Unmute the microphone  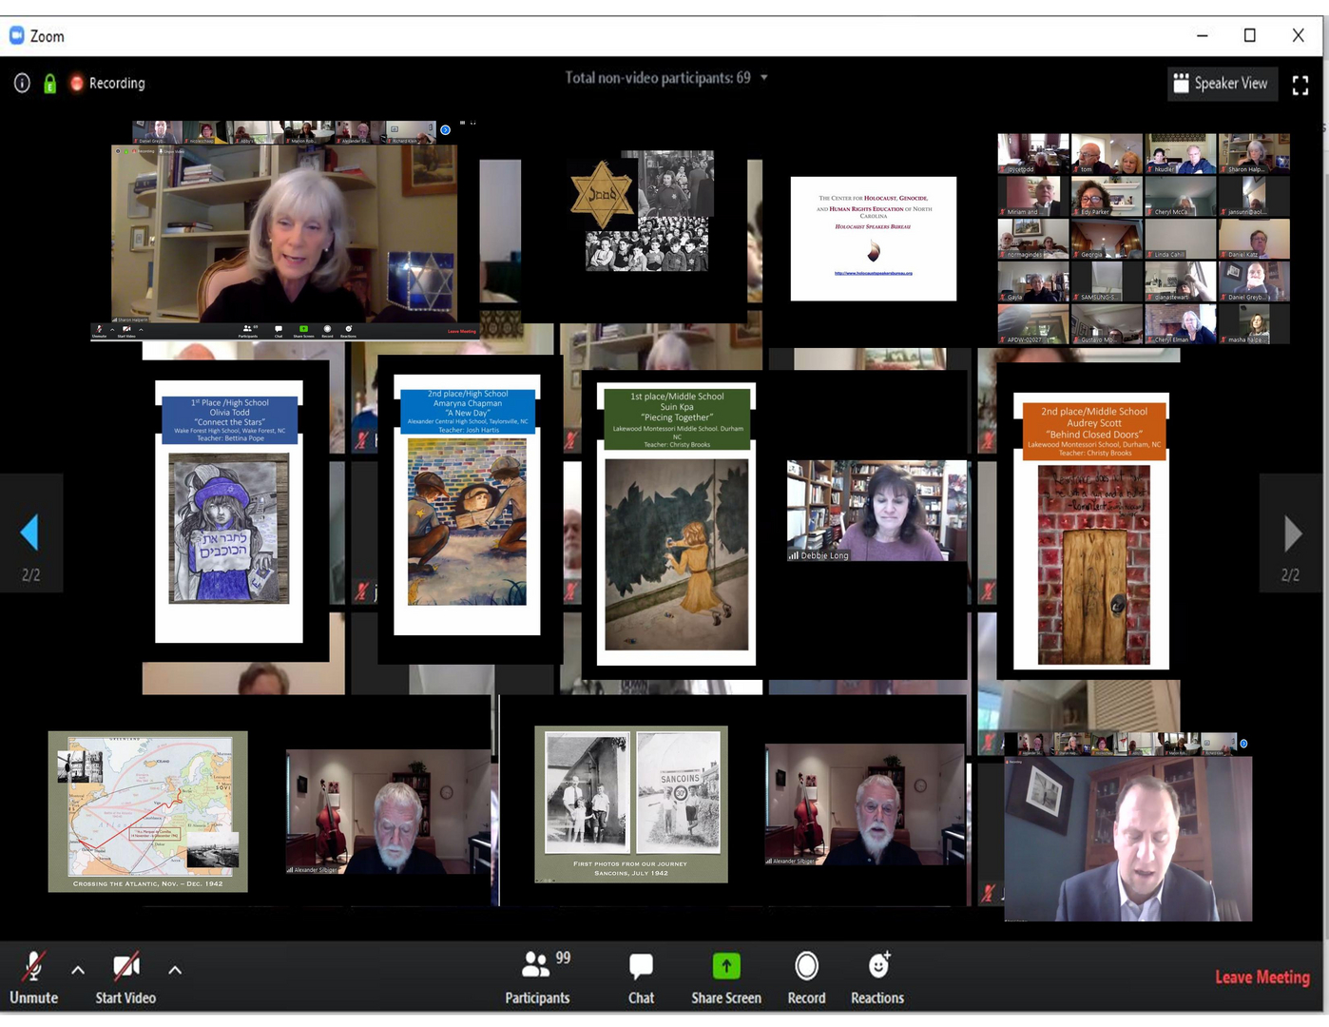pyautogui.click(x=34, y=977)
